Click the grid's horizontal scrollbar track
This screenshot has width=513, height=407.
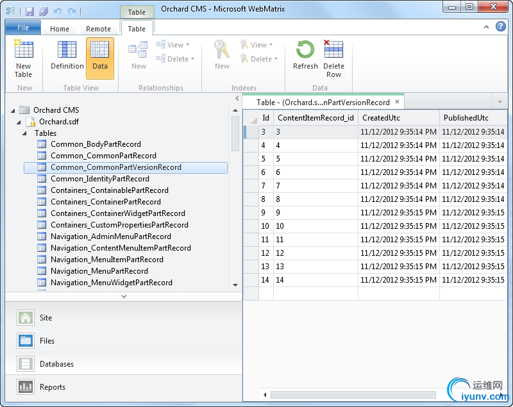pyautogui.click(x=353, y=395)
